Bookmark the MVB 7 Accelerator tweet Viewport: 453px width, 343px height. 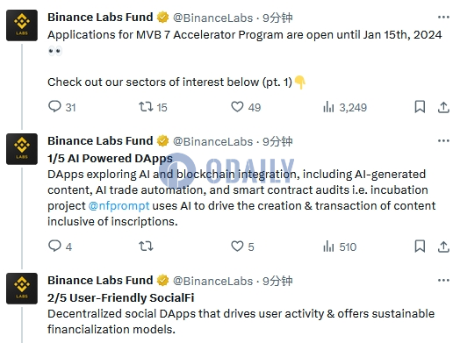pos(420,107)
